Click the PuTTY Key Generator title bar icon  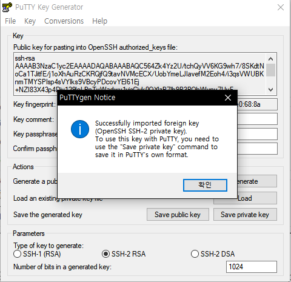point(7,7)
